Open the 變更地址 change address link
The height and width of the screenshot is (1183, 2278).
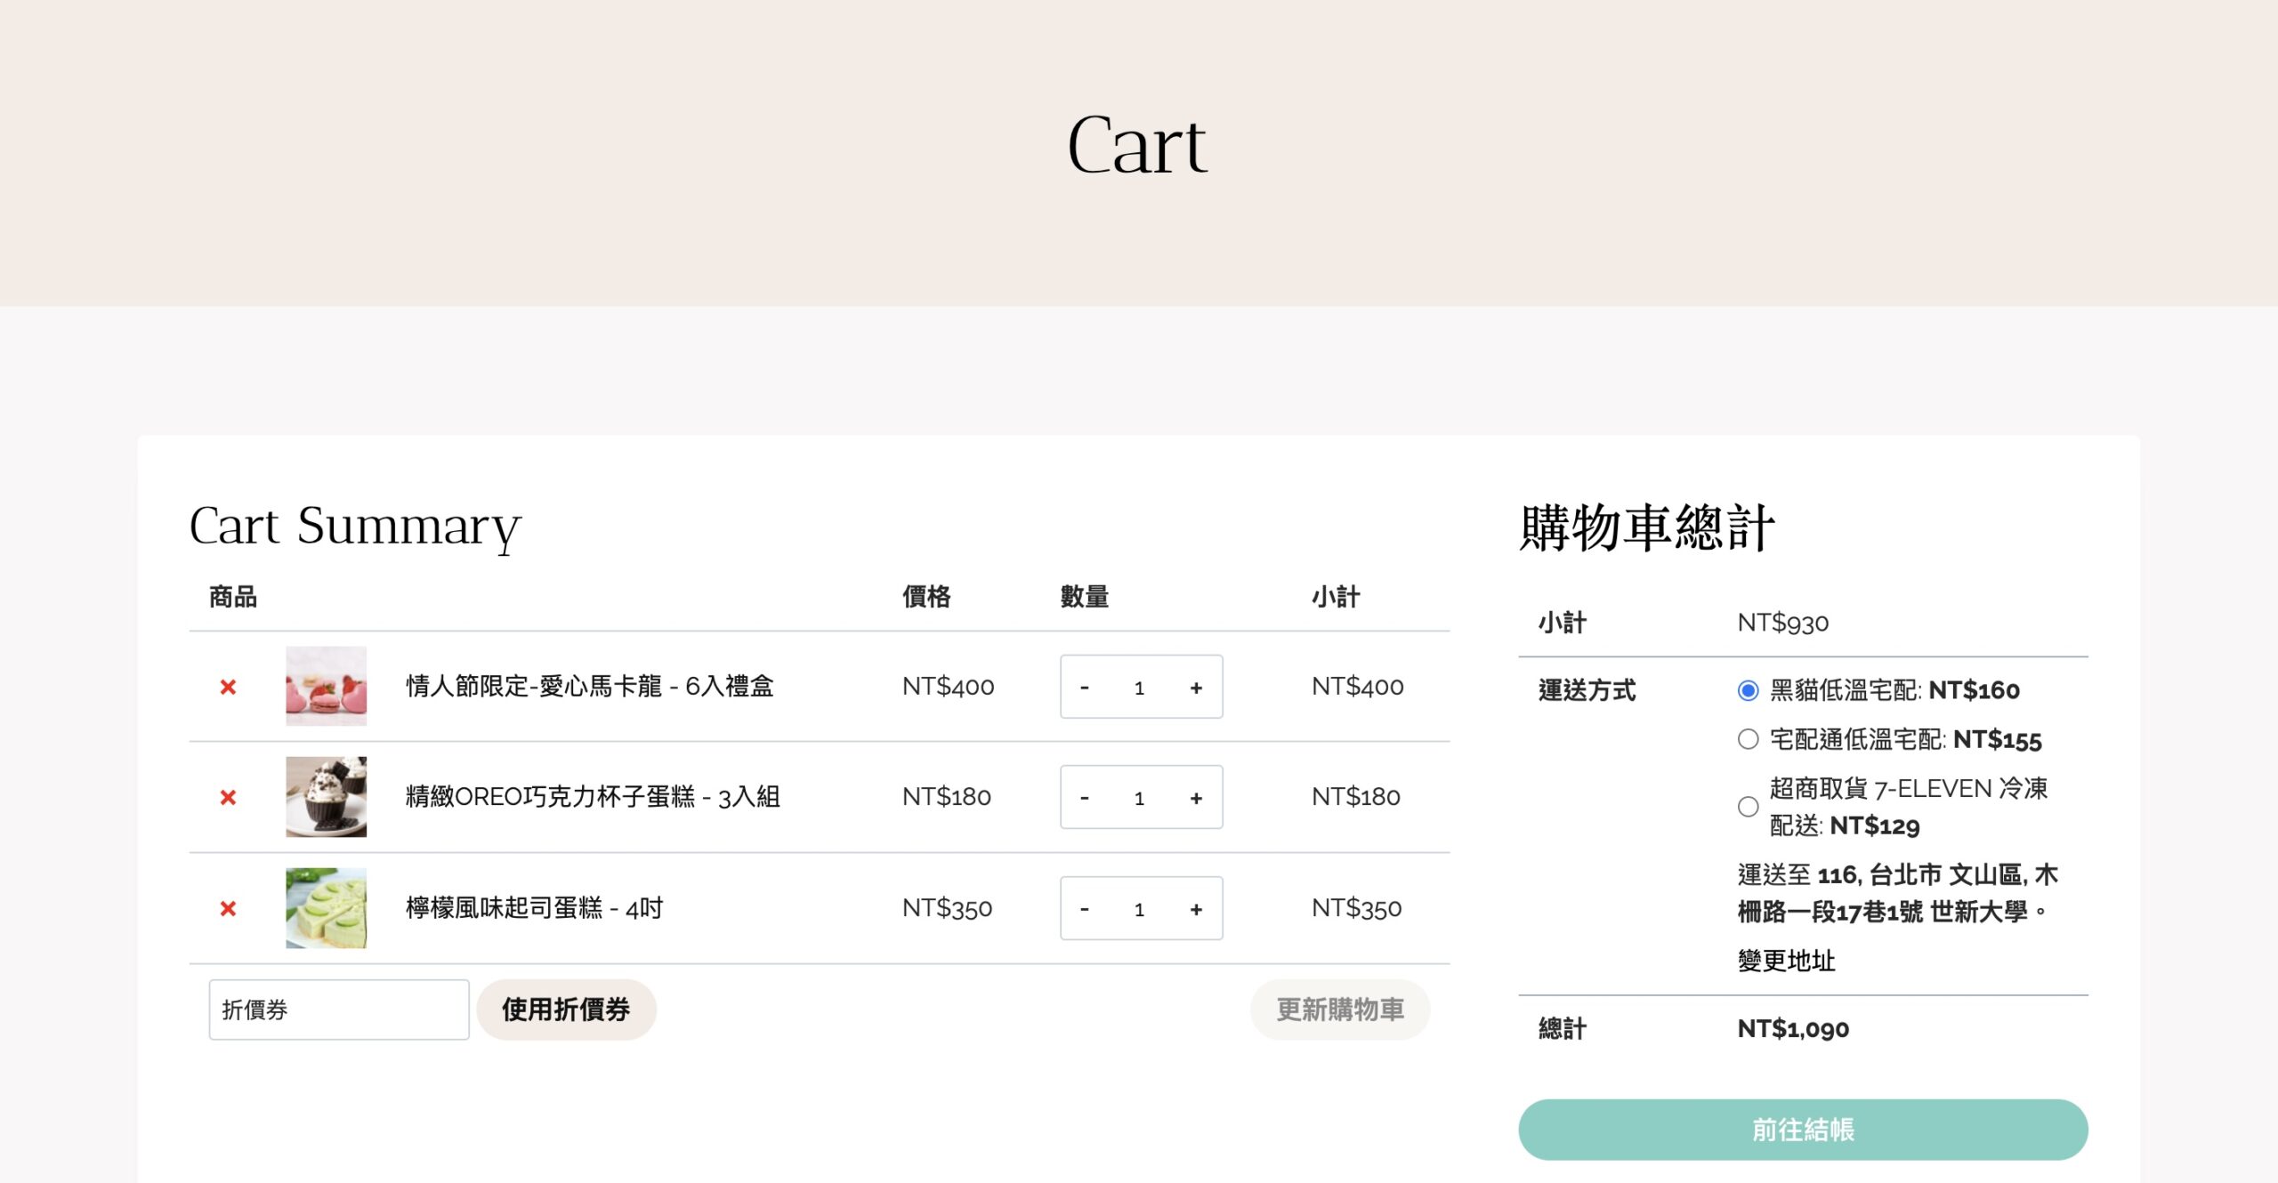(1786, 961)
